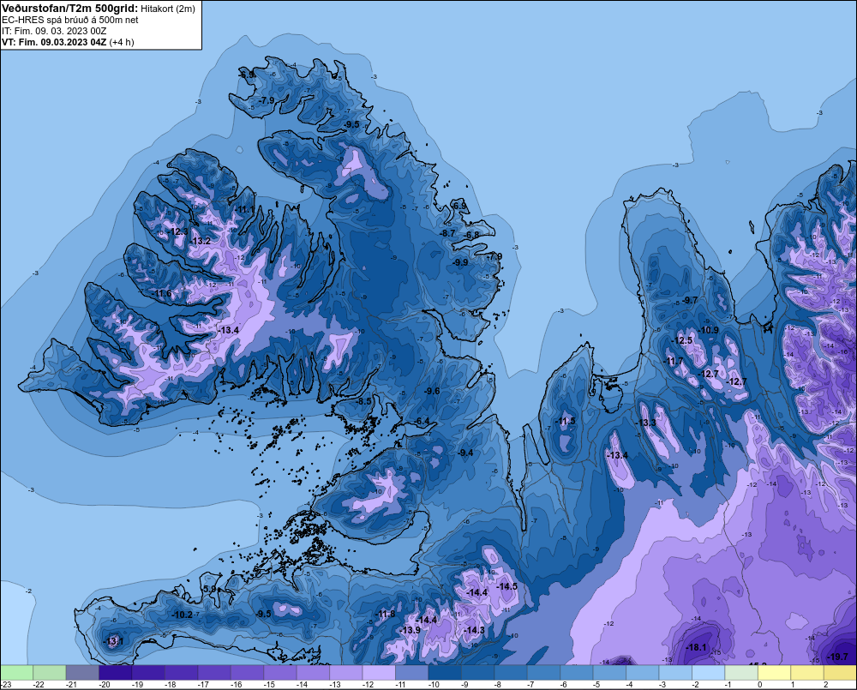Viewport: 857px width, 690px height.
Task: Click the -9.4 temperature label on the map
Action: (x=465, y=453)
